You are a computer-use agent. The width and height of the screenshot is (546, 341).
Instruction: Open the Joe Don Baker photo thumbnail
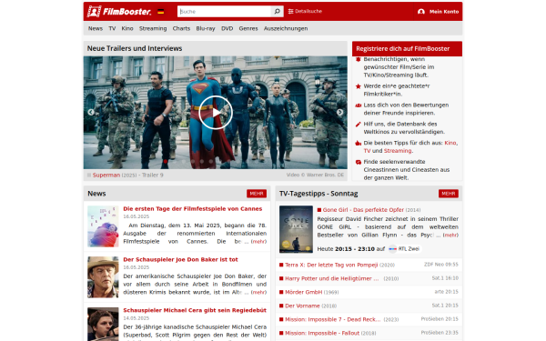103,277
